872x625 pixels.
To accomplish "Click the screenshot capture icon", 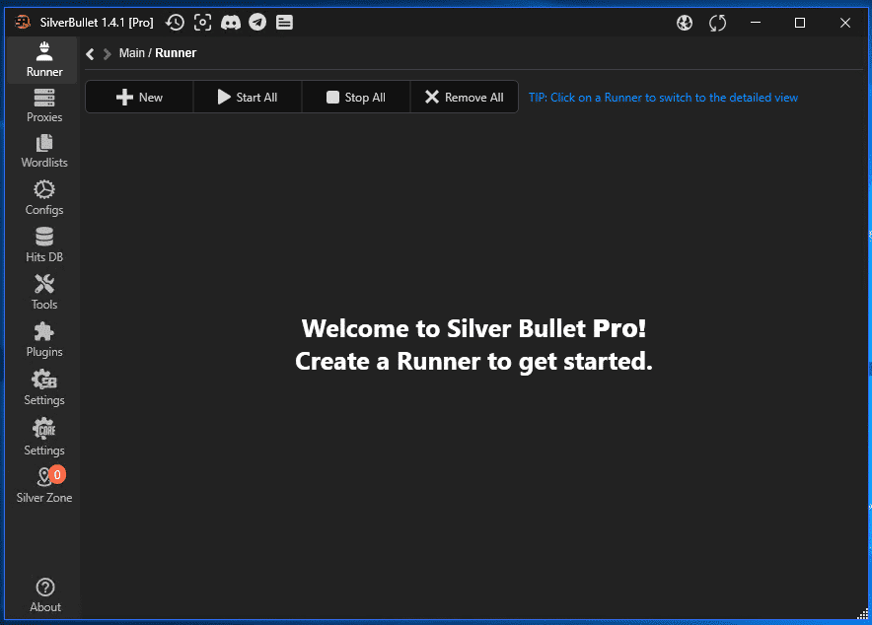I will [202, 23].
